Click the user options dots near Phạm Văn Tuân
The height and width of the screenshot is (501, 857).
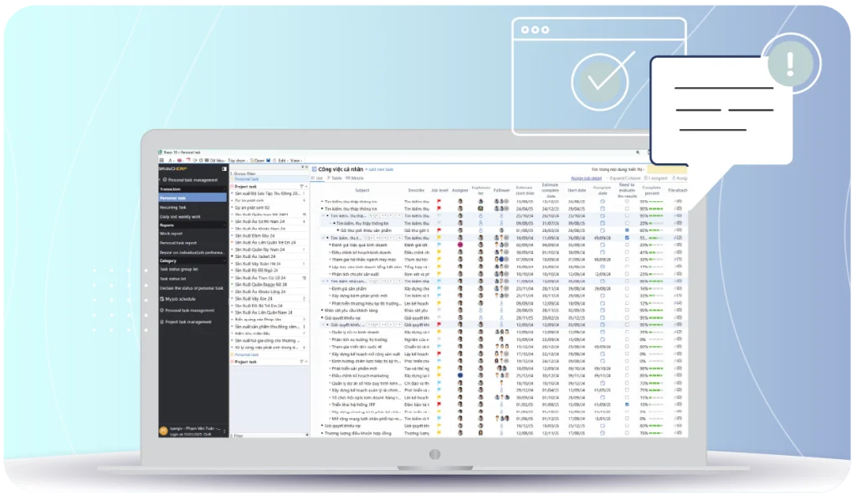224,431
